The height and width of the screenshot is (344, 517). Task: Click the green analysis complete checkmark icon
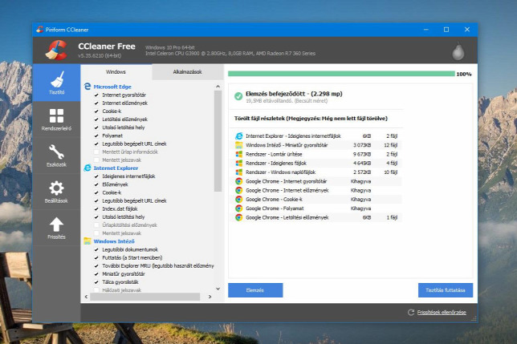pyautogui.click(x=238, y=96)
